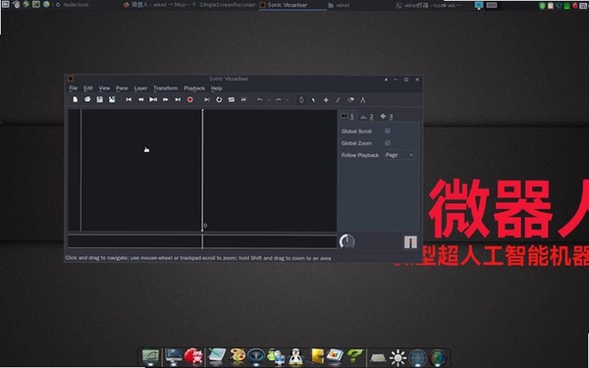The height and width of the screenshot is (368, 589).
Task: Toggle Loop Playback icon
Action: click(x=219, y=99)
